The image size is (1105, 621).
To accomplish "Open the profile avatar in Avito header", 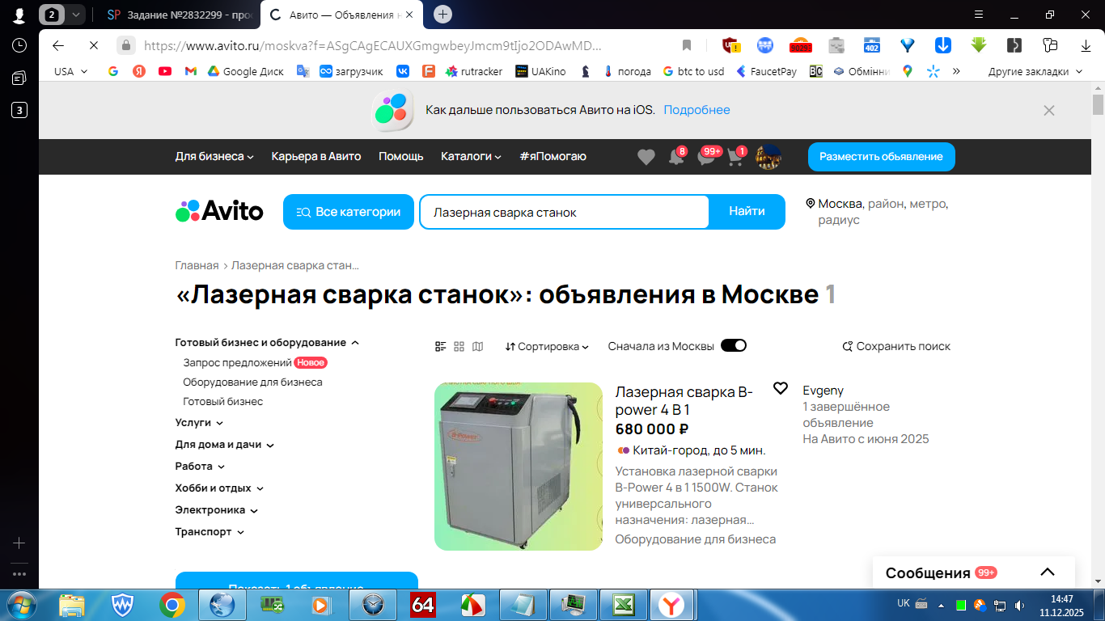I will coord(768,157).
